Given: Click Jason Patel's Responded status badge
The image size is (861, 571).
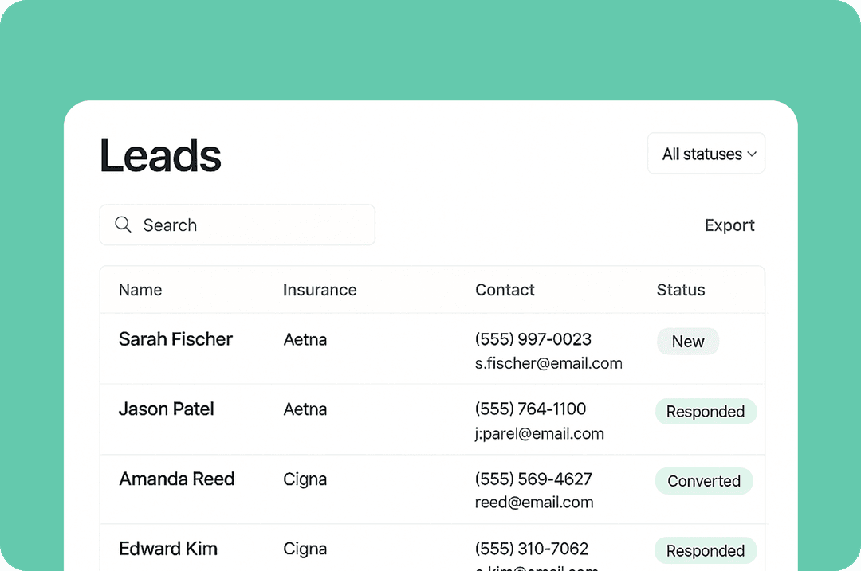Looking at the screenshot, I should point(706,412).
